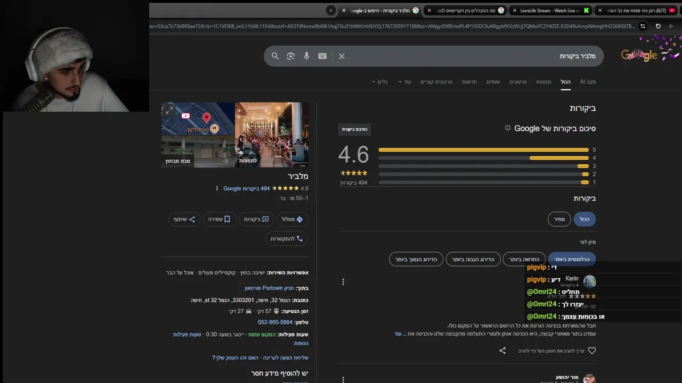Expand review text with עוד link
This screenshot has width=682, height=383.
[x=397, y=334]
